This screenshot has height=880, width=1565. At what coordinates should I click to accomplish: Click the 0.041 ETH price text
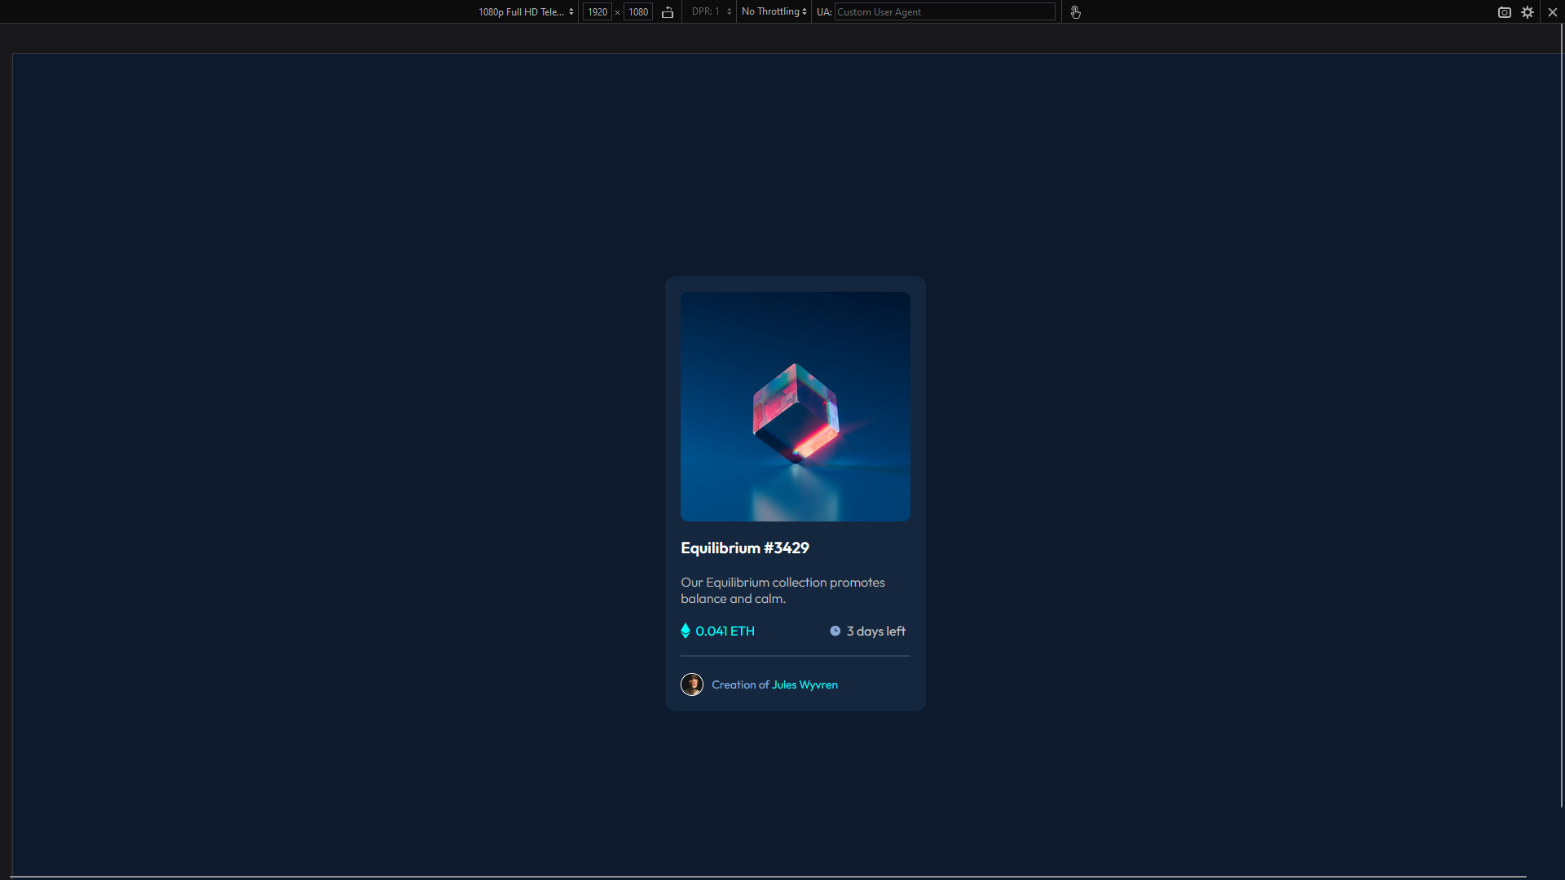(x=725, y=631)
